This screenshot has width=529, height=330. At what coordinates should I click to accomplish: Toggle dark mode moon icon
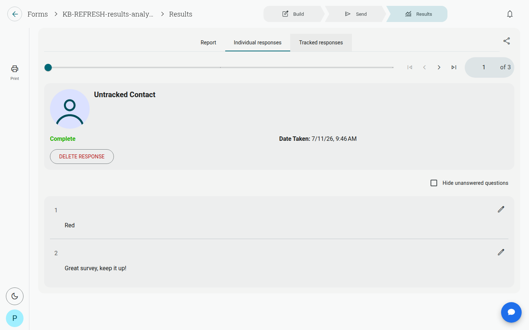pyautogui.click(x=15, y=296)
